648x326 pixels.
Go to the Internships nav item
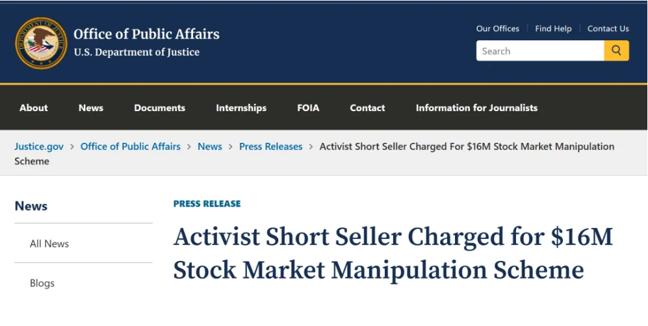[241, 108]
